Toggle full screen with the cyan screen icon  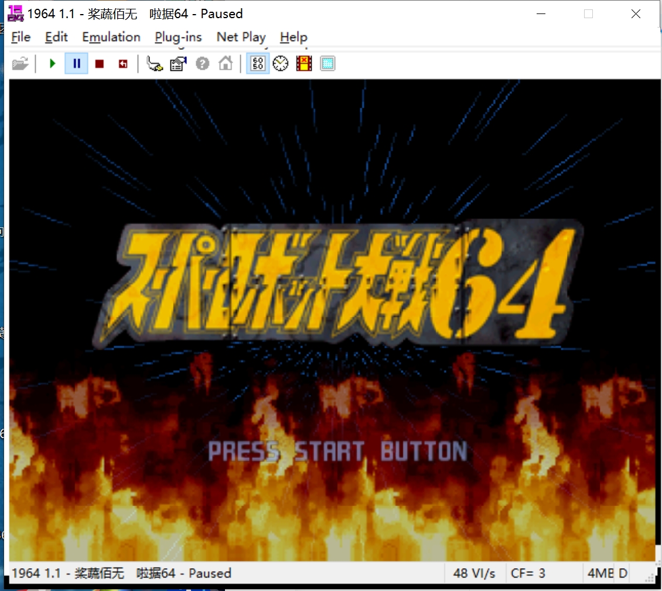point(327,64)
